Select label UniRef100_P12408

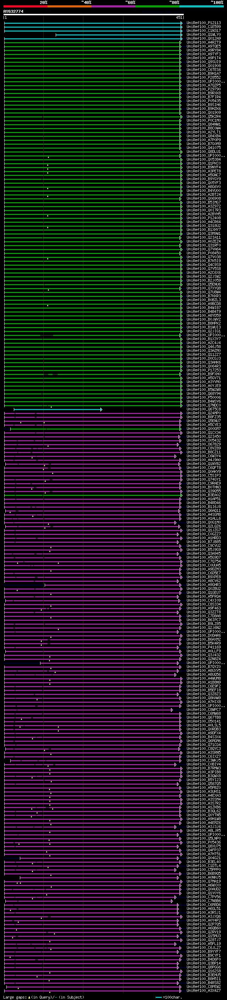(204, 218)
